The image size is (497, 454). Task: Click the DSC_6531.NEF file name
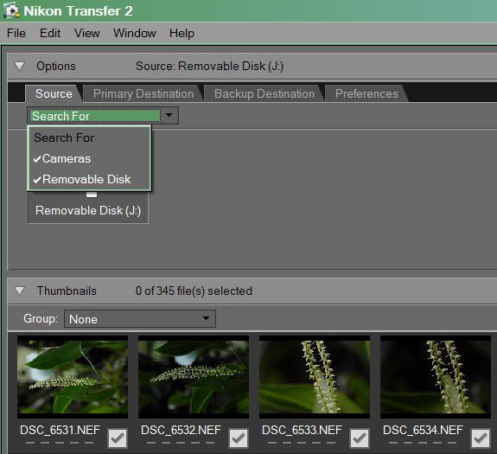(60, 431)
